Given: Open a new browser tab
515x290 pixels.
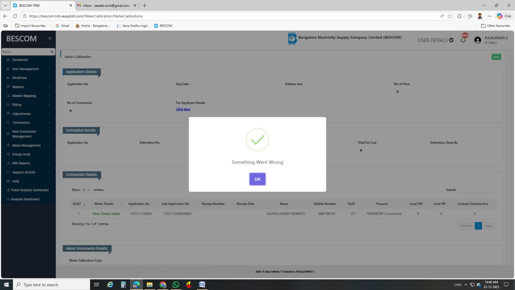Looking at the screenshot, I should click(145, 5).
